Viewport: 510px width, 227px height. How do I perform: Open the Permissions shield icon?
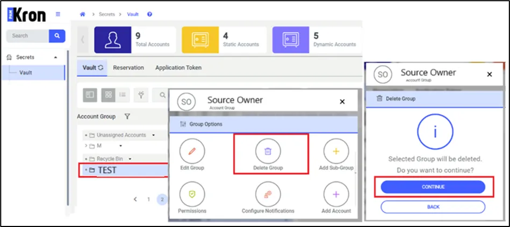tap(192, 194)
